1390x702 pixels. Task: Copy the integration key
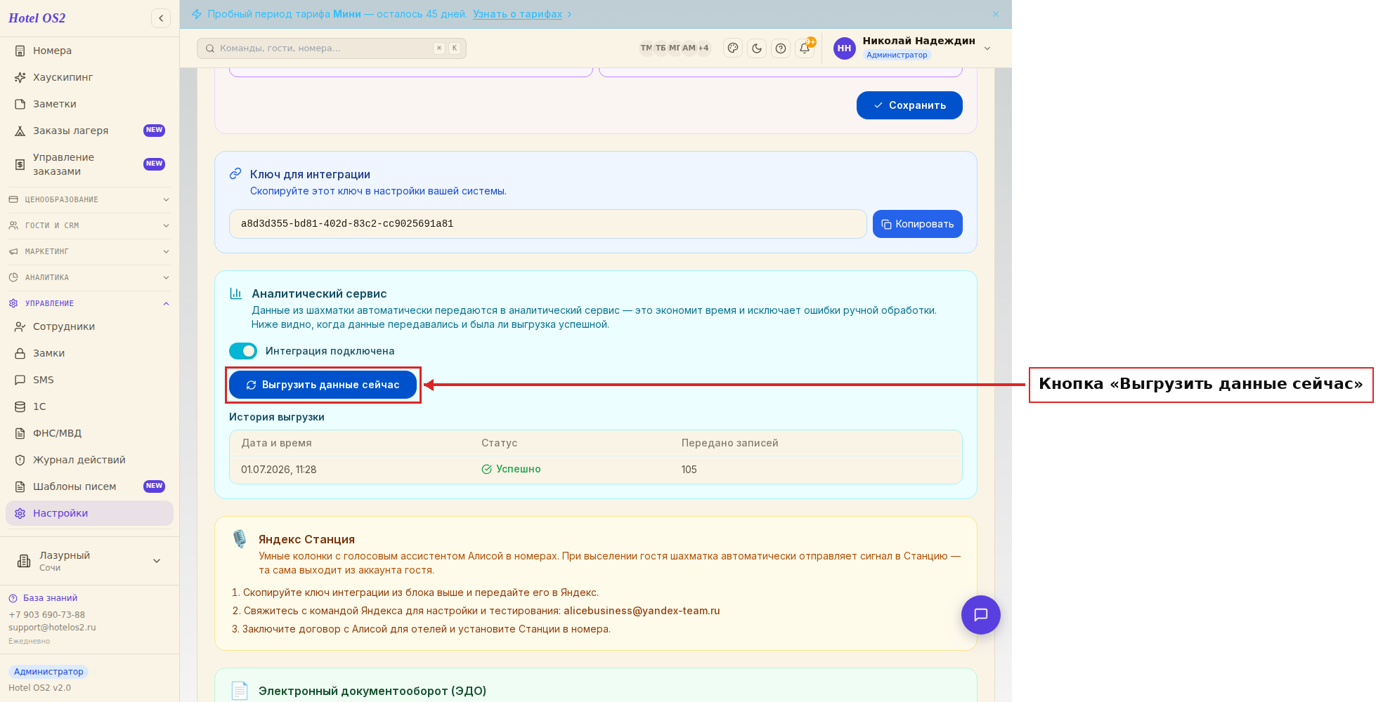917,224
